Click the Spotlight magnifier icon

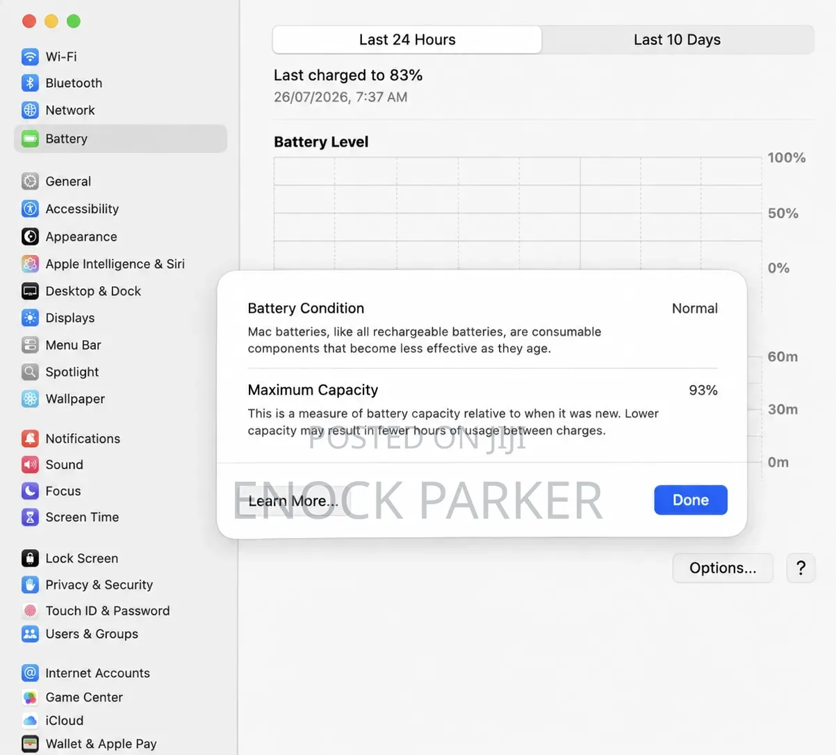30,372
